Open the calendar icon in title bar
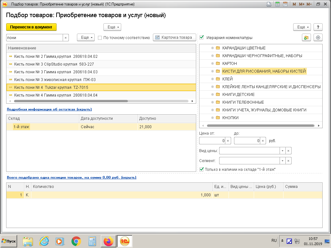This screenshot has height=248, width=331. click(285, 4)
